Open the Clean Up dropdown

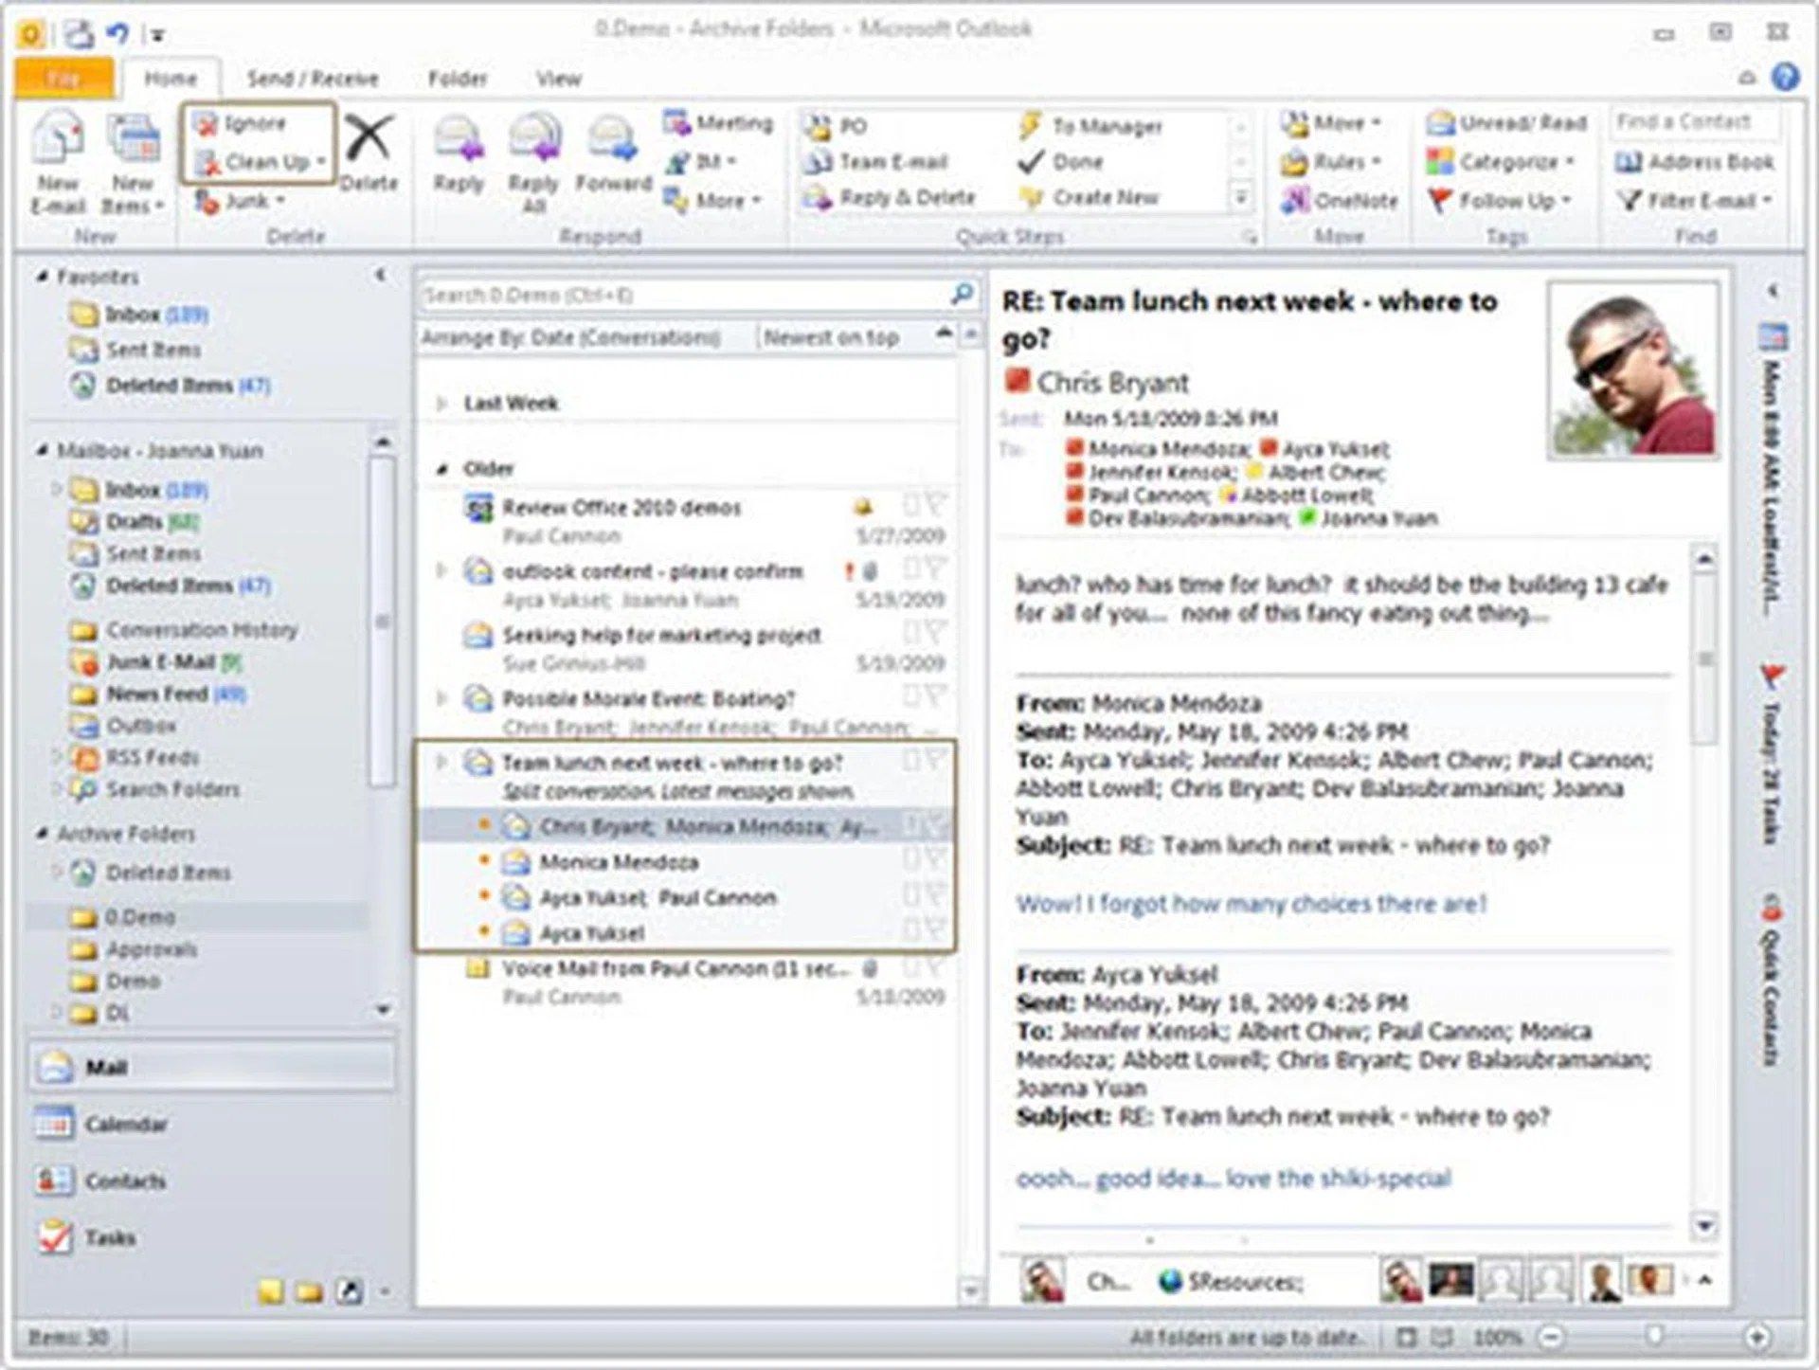322,162
